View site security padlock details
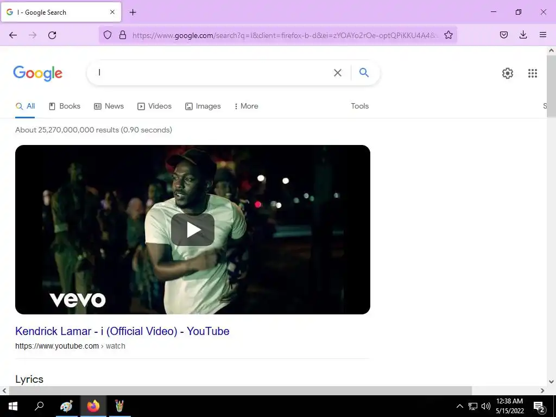 [x=123, y=35]
